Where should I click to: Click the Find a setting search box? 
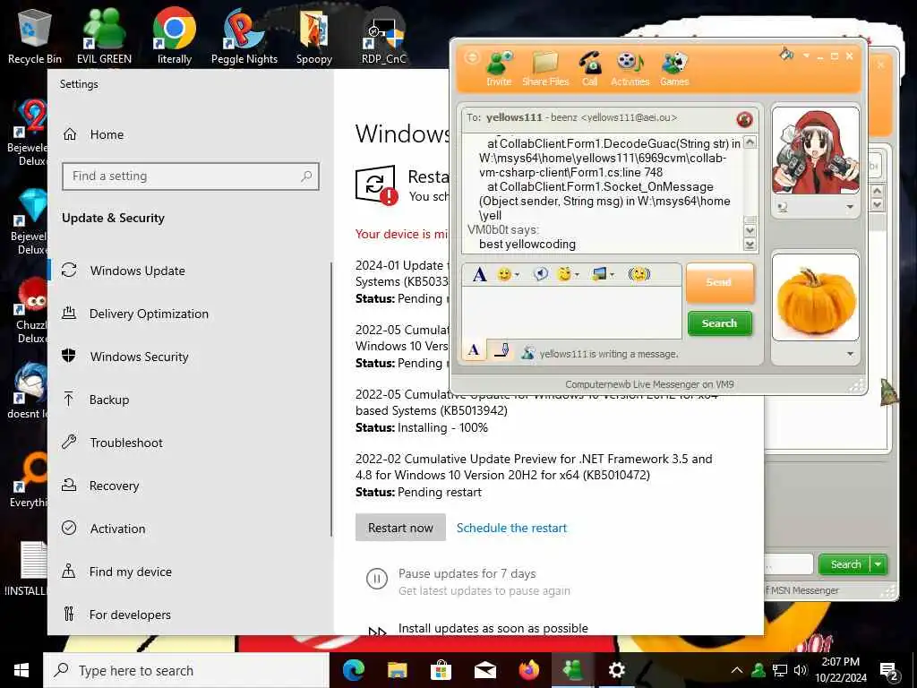(x=191, y=176)
